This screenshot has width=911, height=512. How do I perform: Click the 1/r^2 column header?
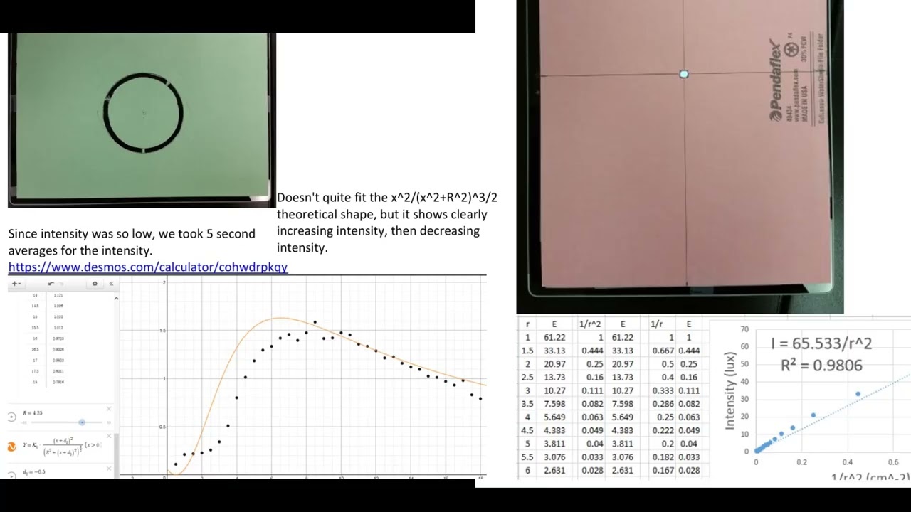590,324
